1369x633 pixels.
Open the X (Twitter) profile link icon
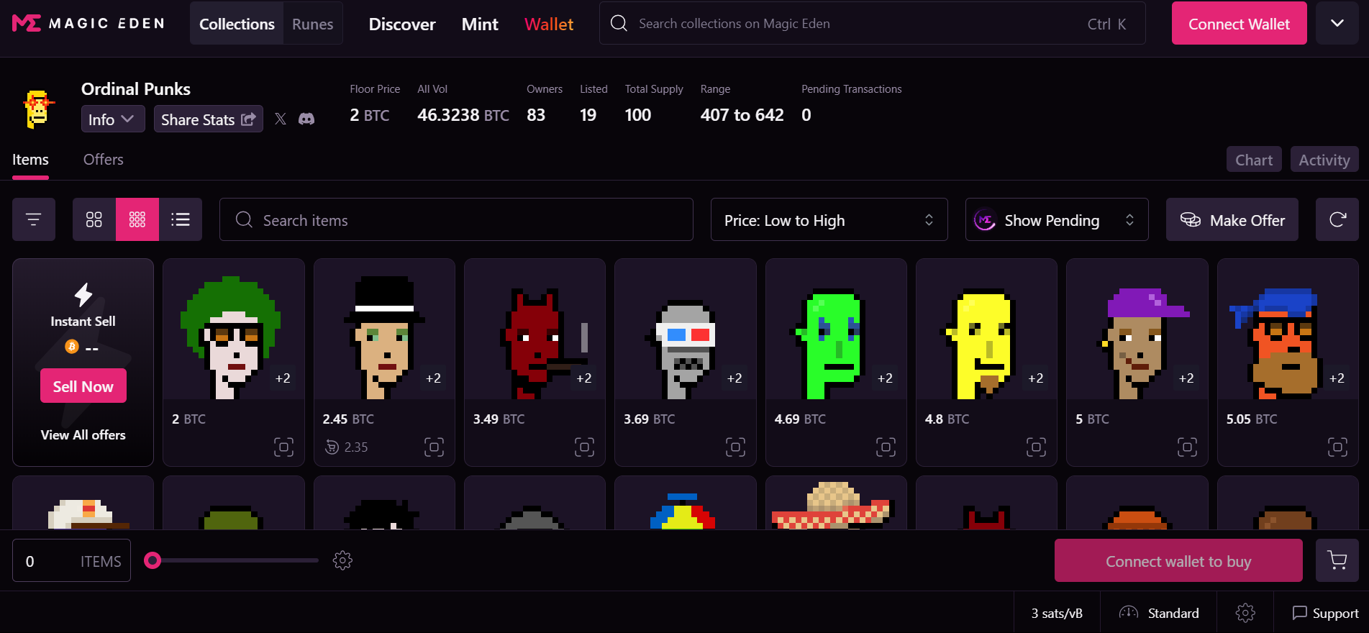pyautogui.click(x=281, y=119)
